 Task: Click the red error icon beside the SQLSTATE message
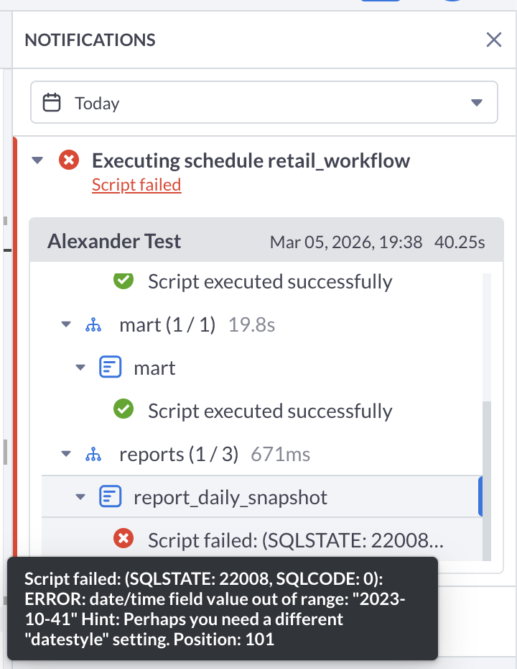[x=124, y=539]
